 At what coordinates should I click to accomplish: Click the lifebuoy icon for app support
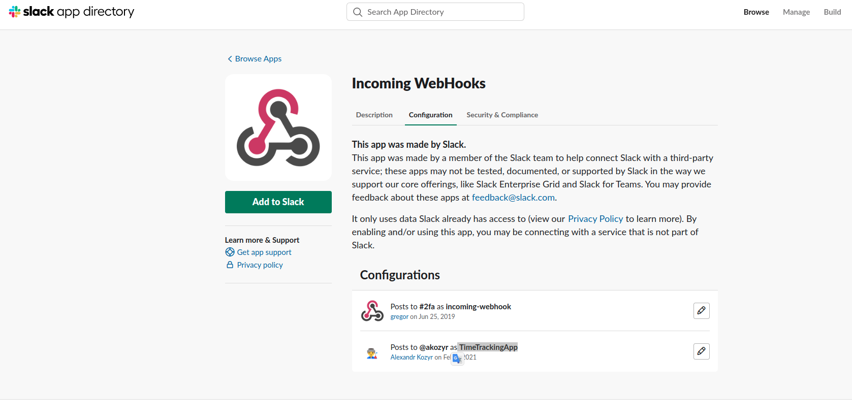(230, 252)
